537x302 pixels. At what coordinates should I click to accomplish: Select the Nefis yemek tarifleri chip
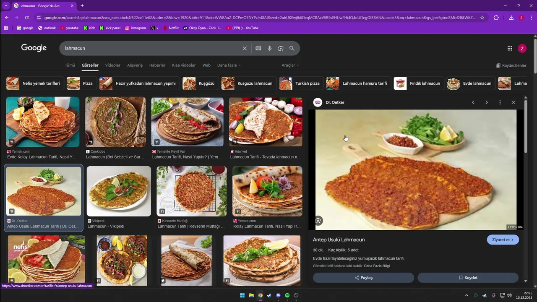click(35, 83)
